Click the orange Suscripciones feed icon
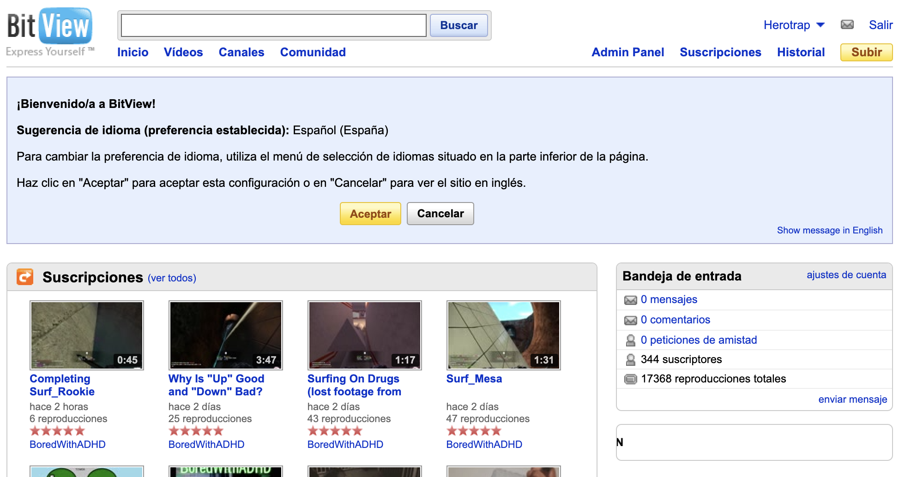 tap(25, 277)
